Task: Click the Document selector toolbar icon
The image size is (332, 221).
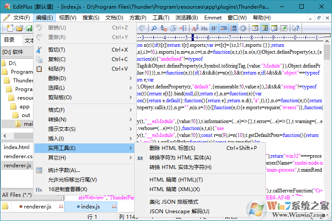Action: 255,28
